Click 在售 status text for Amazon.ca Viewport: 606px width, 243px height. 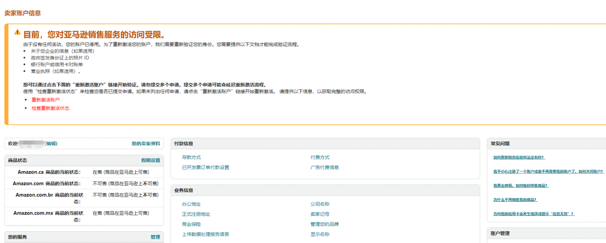[x=121, y=172]
